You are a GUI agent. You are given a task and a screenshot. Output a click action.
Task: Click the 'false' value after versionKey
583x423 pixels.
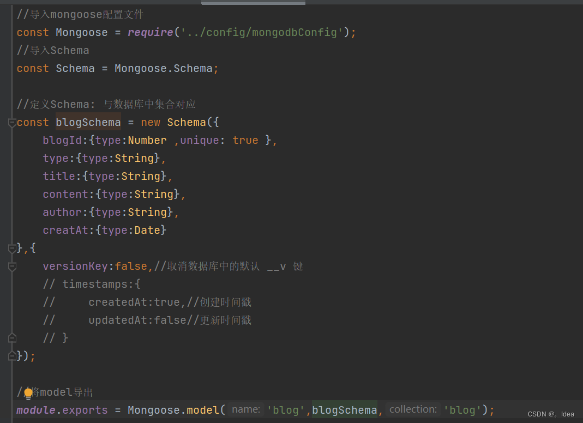coord(131,267)
